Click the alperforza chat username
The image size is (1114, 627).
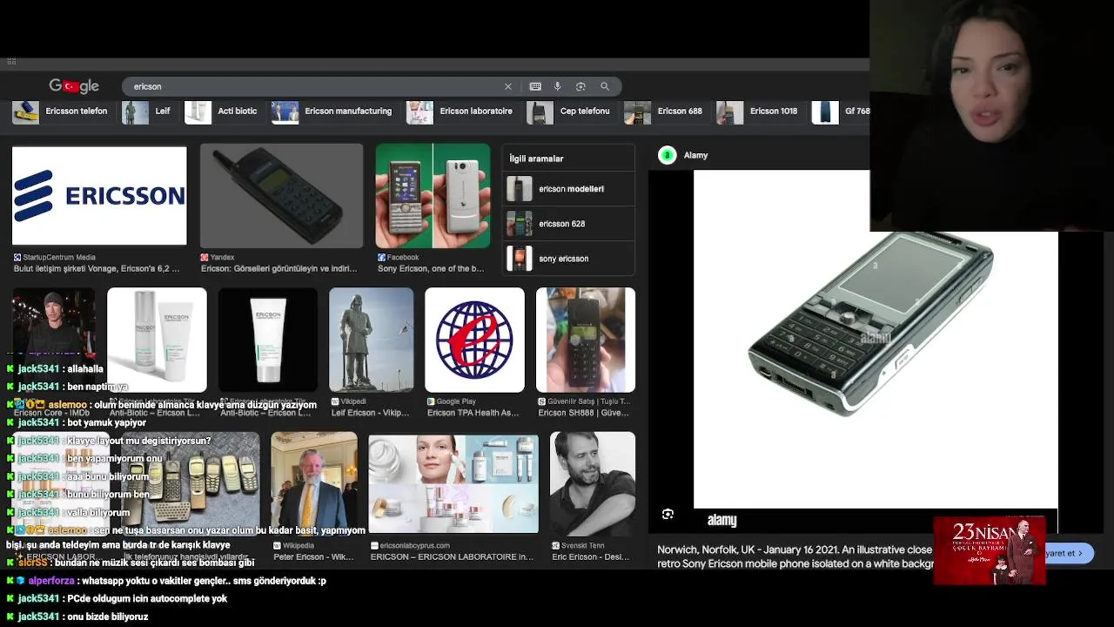click(x=53, y=581)
